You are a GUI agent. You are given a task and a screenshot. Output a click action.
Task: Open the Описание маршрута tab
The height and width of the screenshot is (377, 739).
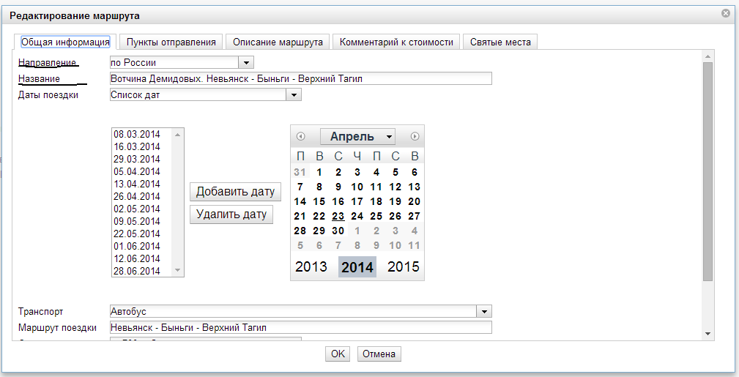coord(278,42)
